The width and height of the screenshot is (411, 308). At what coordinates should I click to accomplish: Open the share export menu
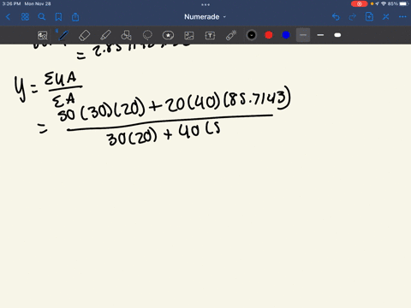(x=75, y=17)
